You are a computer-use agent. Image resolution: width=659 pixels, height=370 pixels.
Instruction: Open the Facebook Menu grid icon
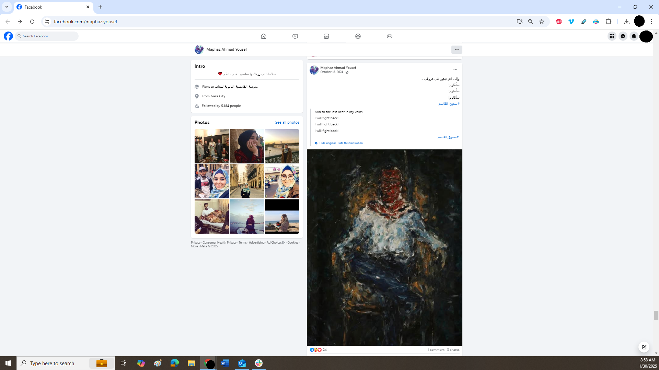[612, 36]
